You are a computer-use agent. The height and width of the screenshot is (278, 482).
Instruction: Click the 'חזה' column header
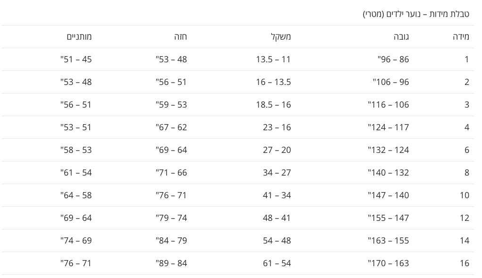(x=180, y=36)
